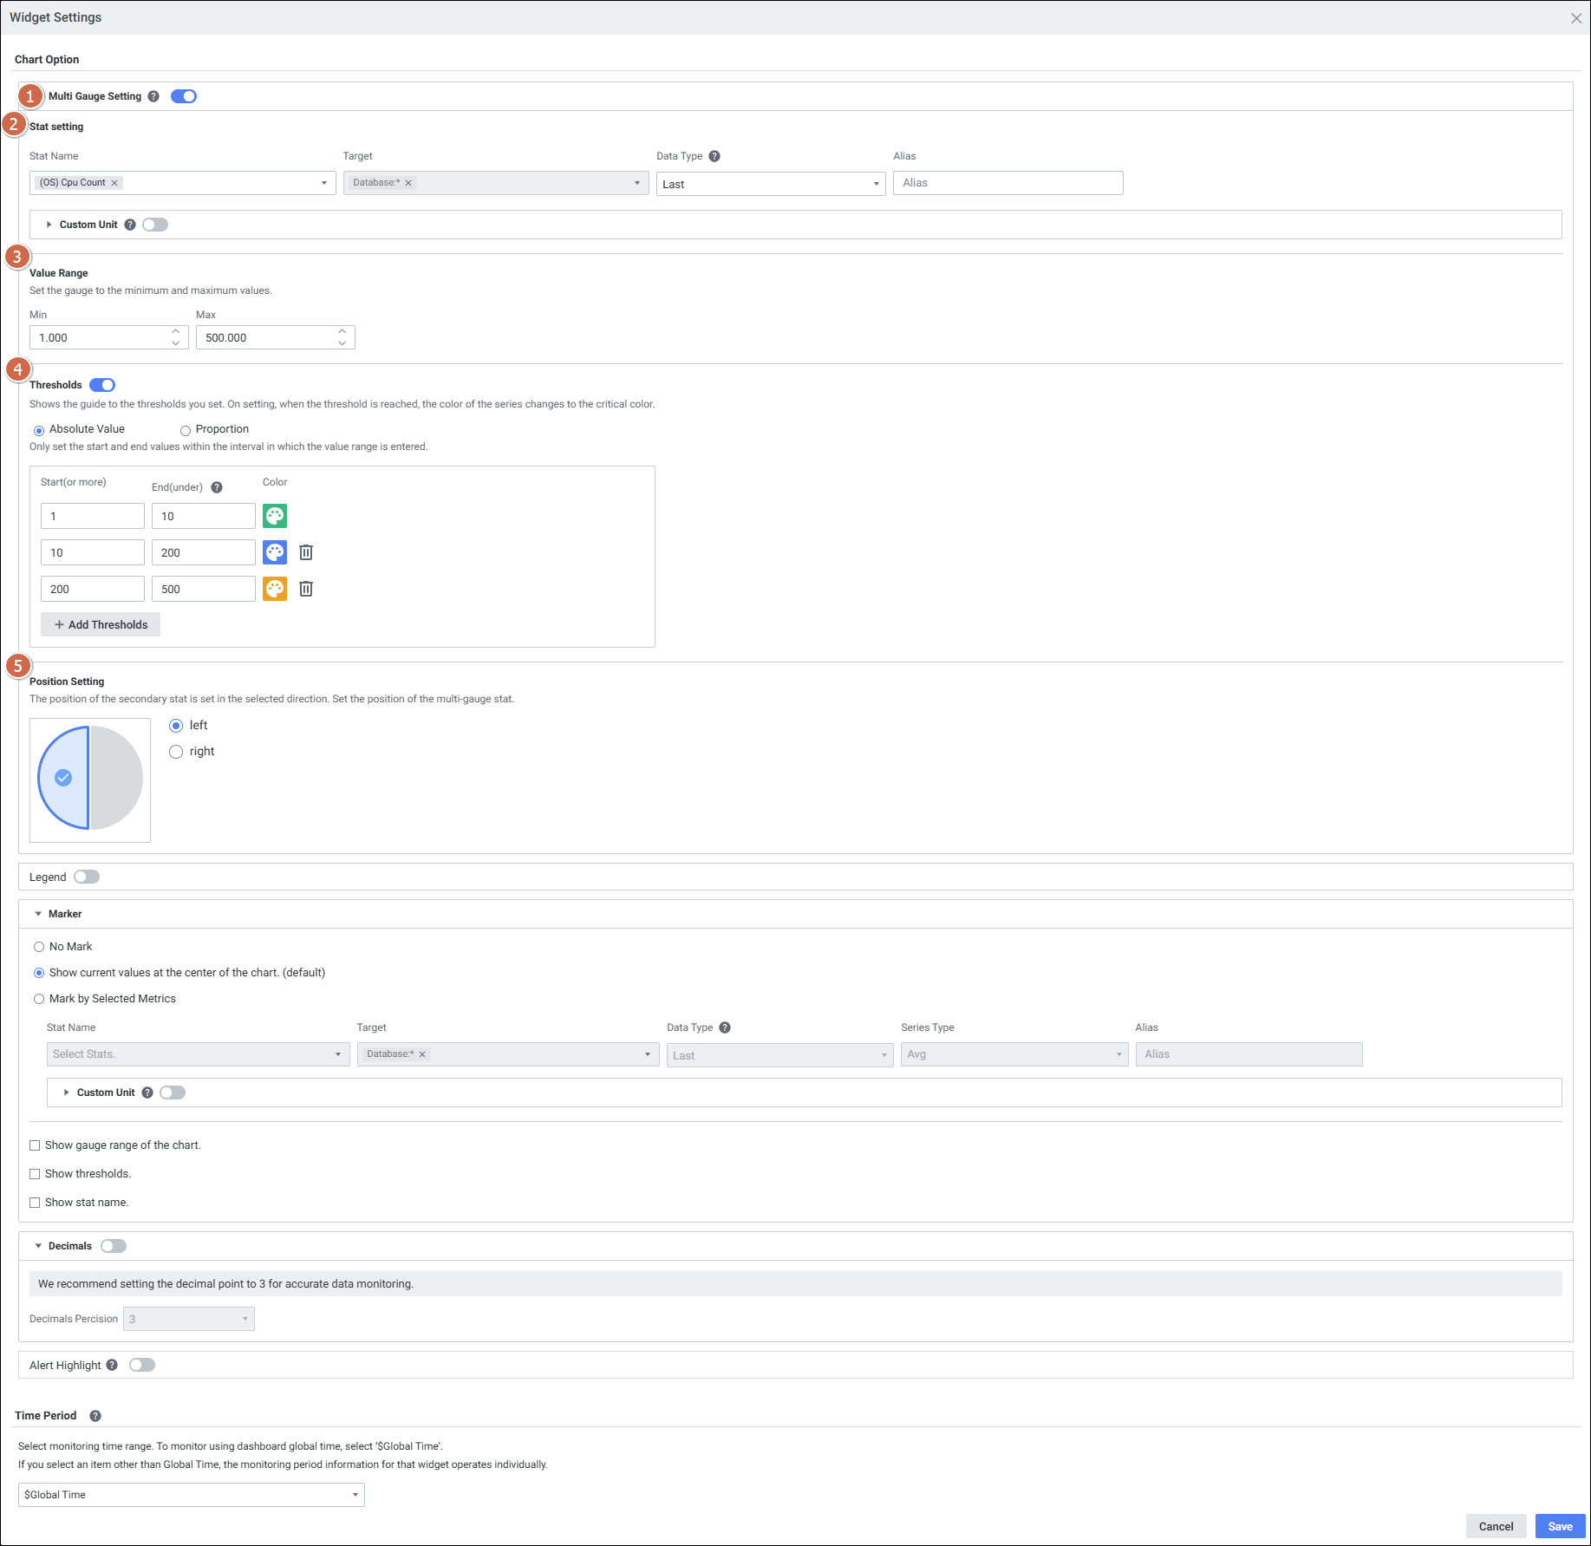Open the $Global Time dropdown
The image size is (1591, 1546).
point(191,1495)
